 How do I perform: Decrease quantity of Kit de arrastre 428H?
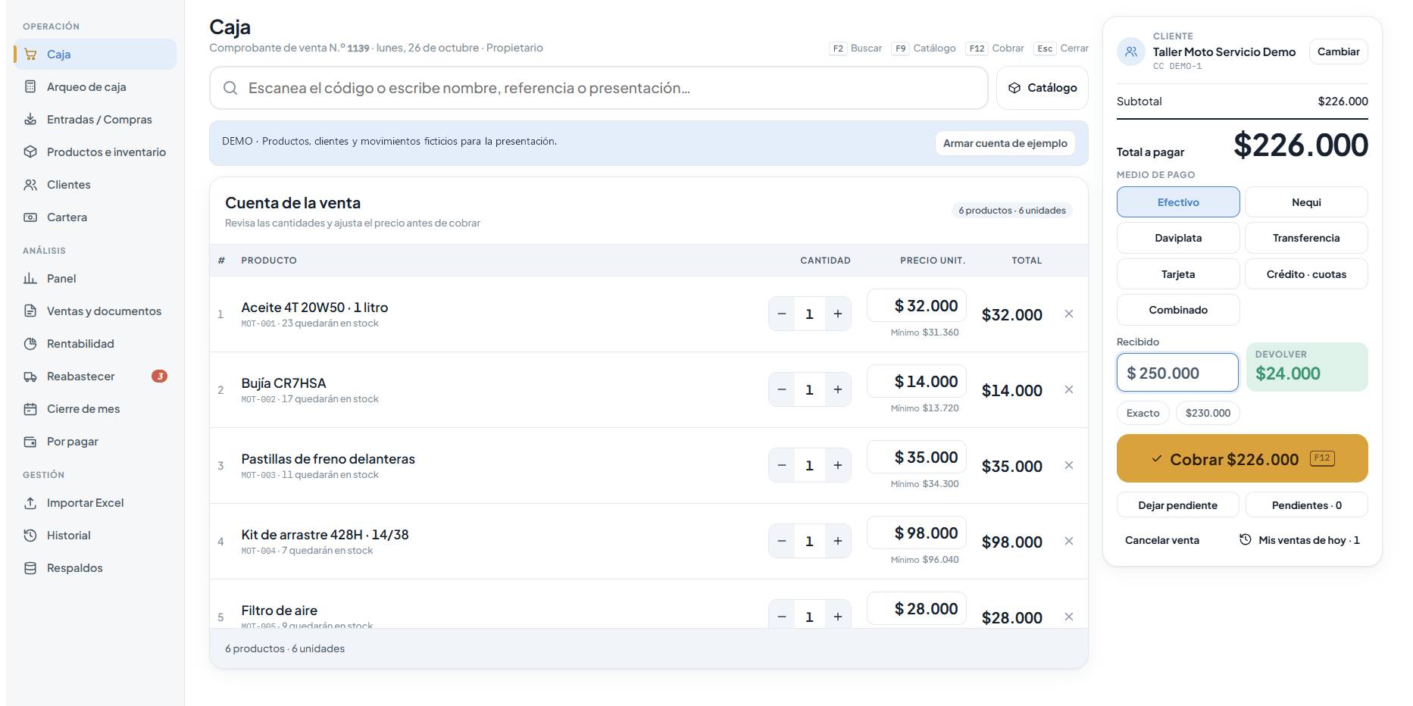point(782,541)
